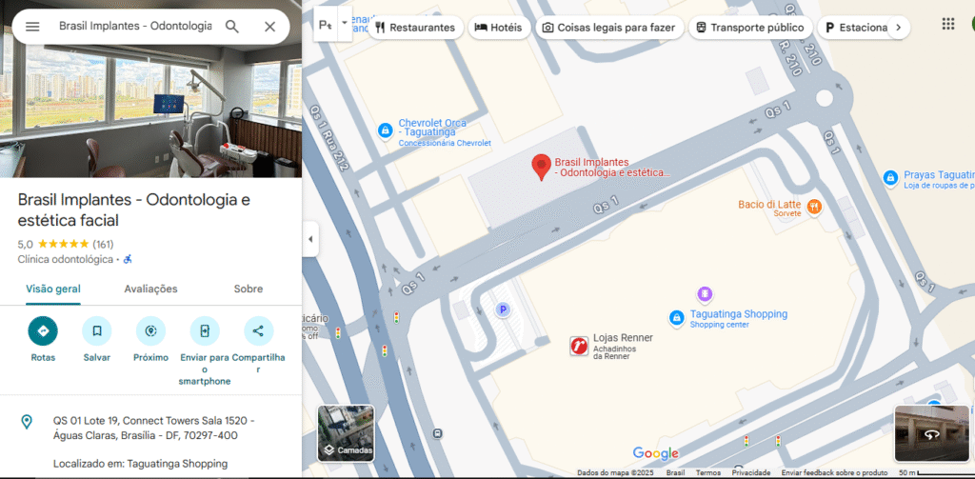Click the Salvar bookmark icon
Screen dimensions: 975x479
coord(97,331)
